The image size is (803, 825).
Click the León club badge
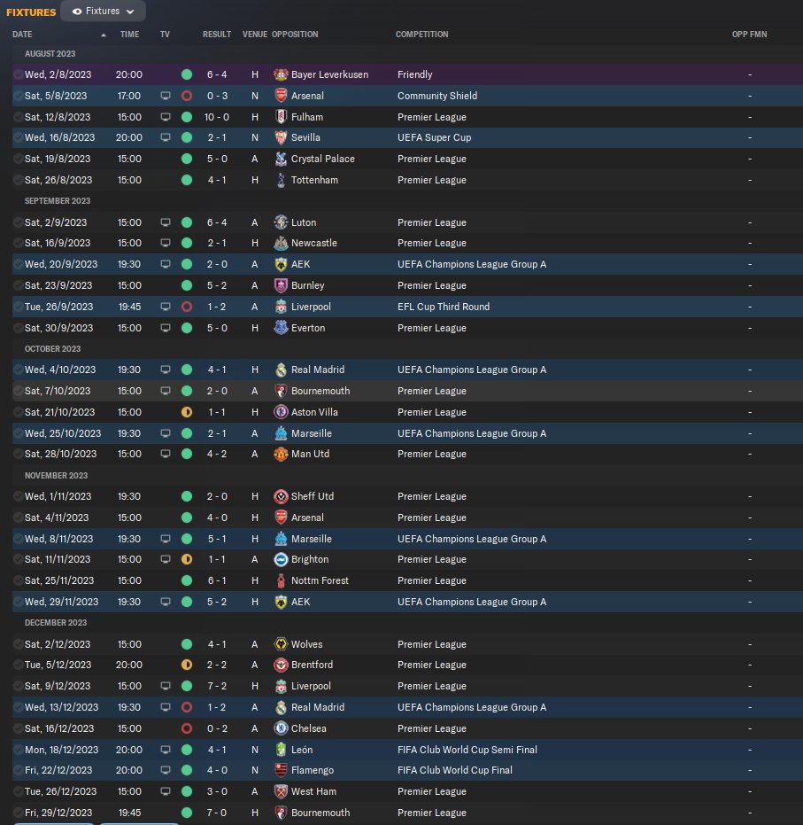coord(282,750)
